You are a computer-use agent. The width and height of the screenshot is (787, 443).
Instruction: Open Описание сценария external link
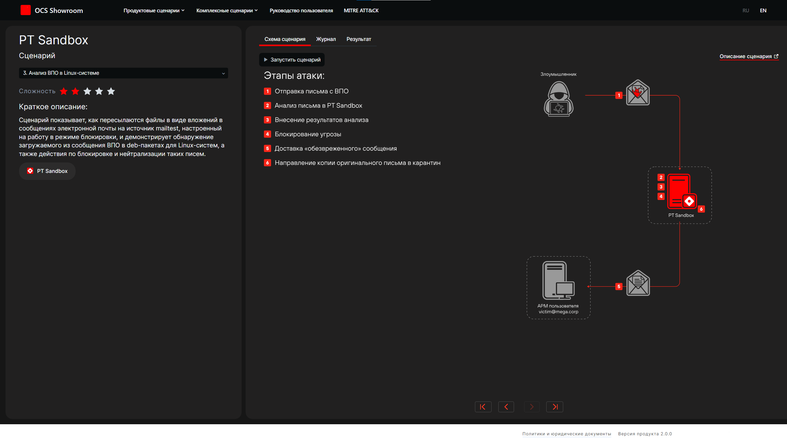[749, 56]
